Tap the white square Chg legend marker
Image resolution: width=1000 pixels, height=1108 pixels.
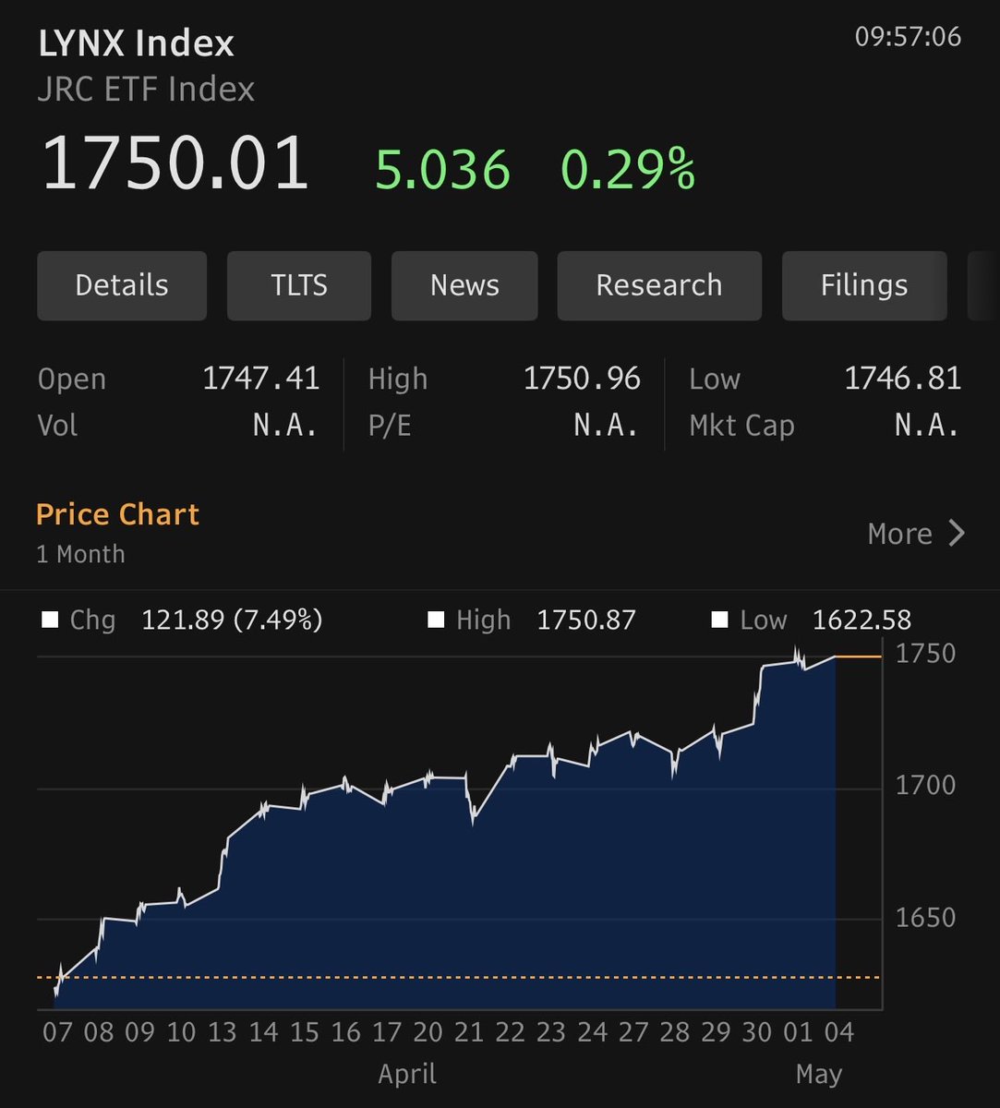(50, 620)
